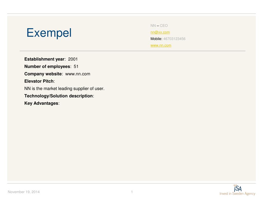263x197 pixels.
Task: Click the Invest in Sweden Agency logo
Action: coord(237,190)
